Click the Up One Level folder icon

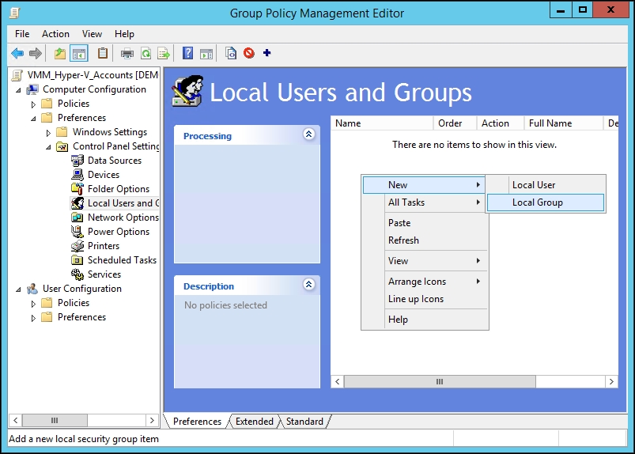click(60, 54)
